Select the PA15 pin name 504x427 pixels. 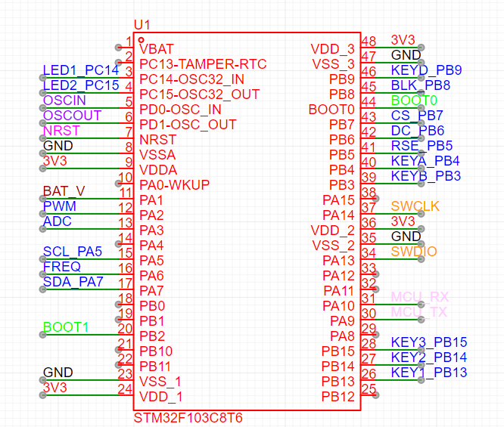[339, 200]
